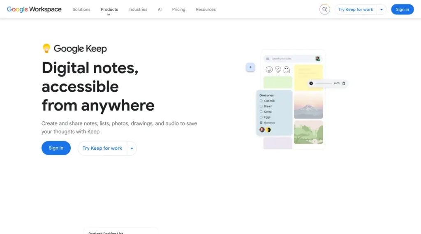Check the Oat milk checkbox

coord(261,101)
